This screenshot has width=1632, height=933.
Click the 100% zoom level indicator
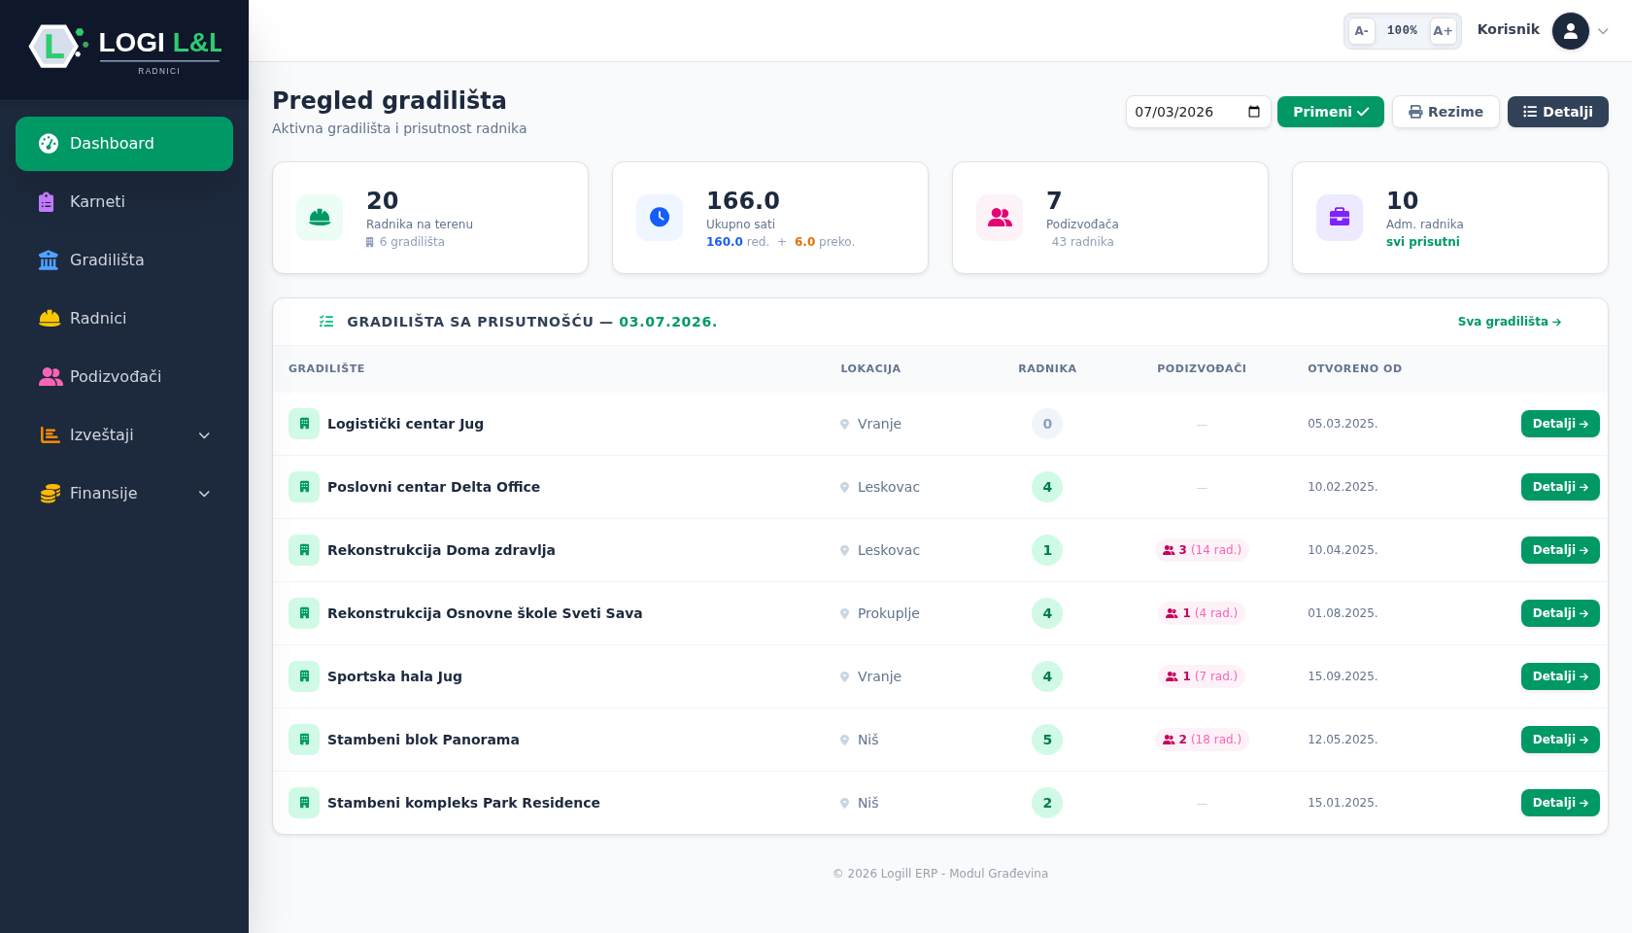pyautogui.click(x=1402, y=31)
